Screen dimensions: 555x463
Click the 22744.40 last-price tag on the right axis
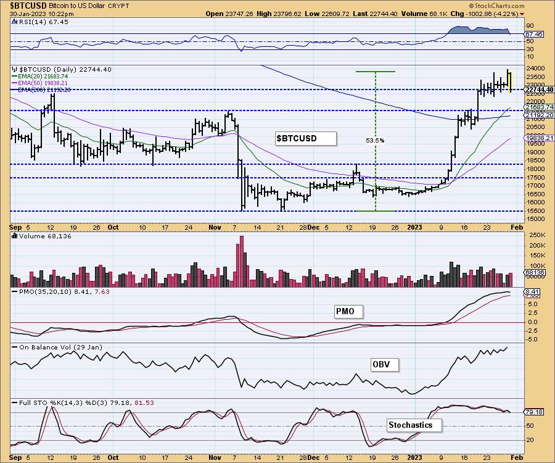pos(540,90)
